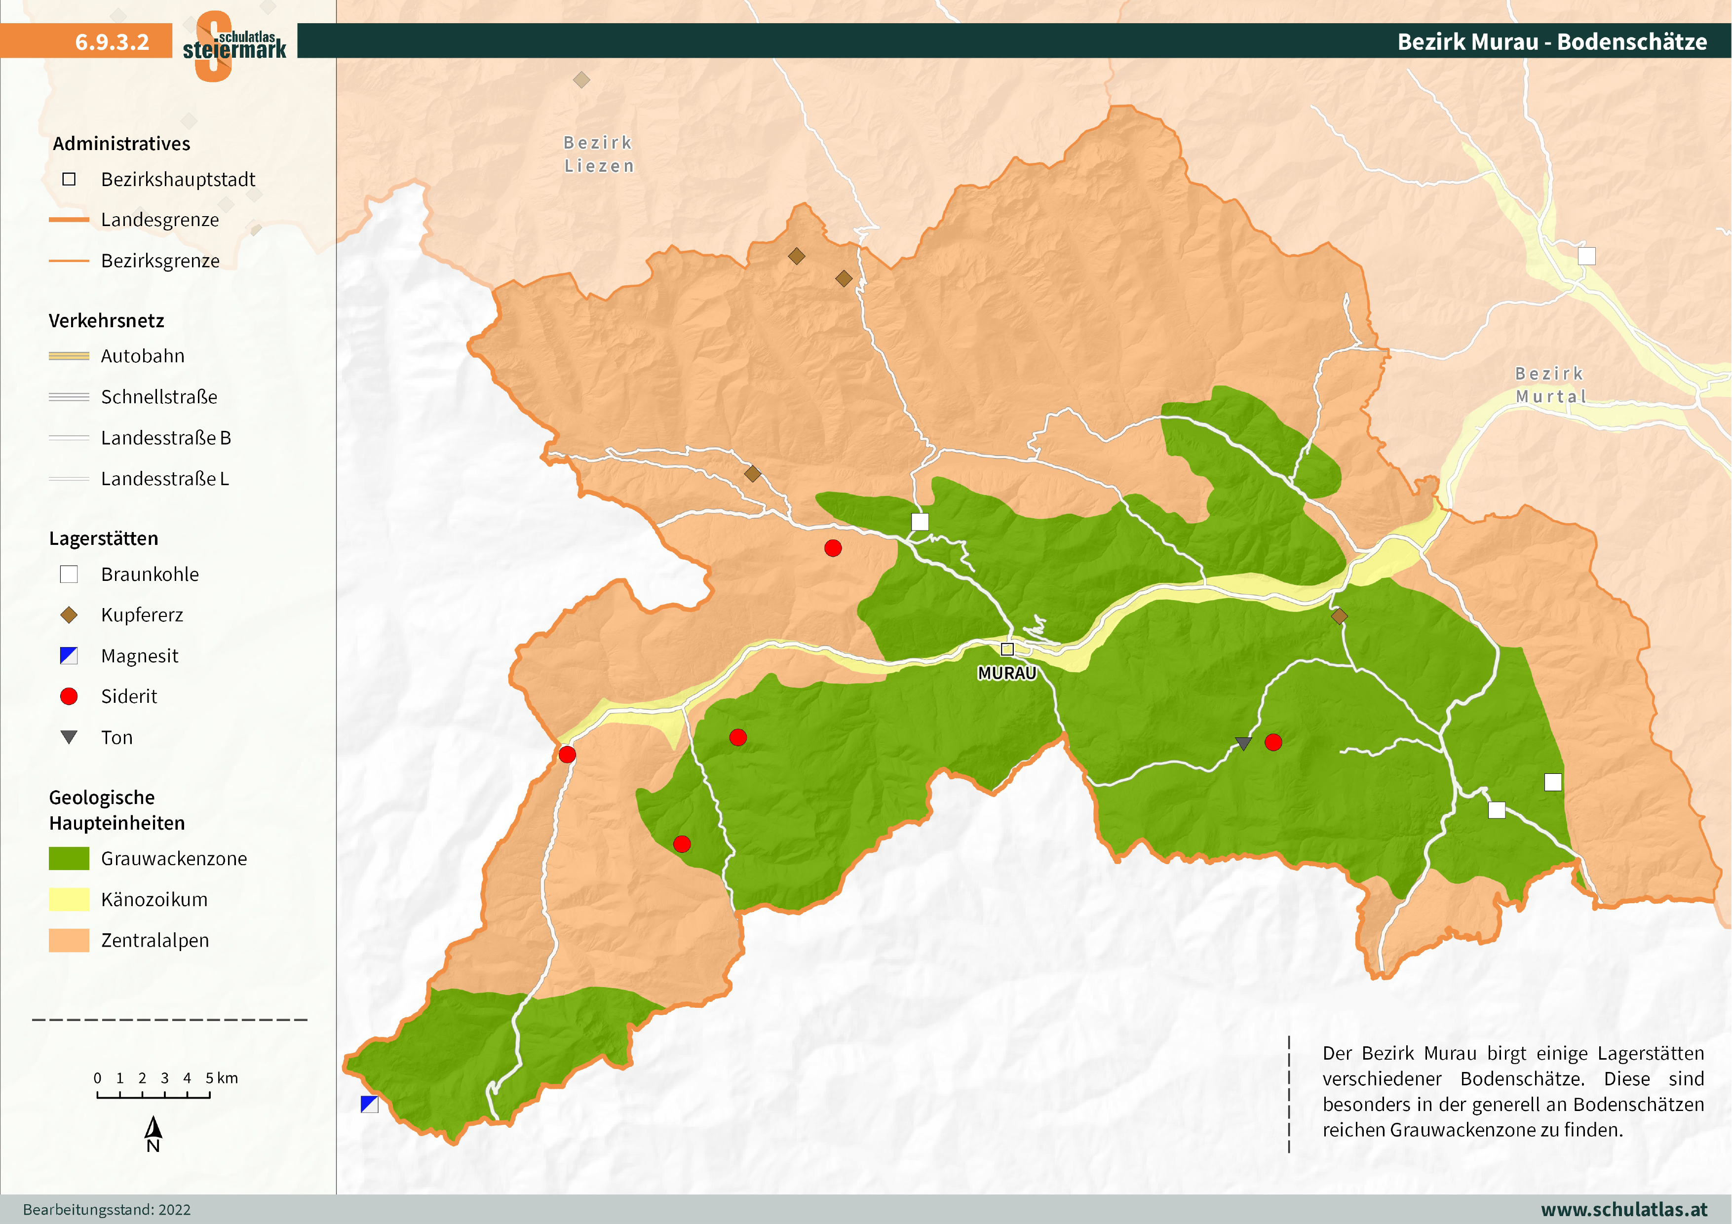Click the Känozoikum legend swatch
The height and width of the screenshot is (1224, 1732).
pos(70,899)
